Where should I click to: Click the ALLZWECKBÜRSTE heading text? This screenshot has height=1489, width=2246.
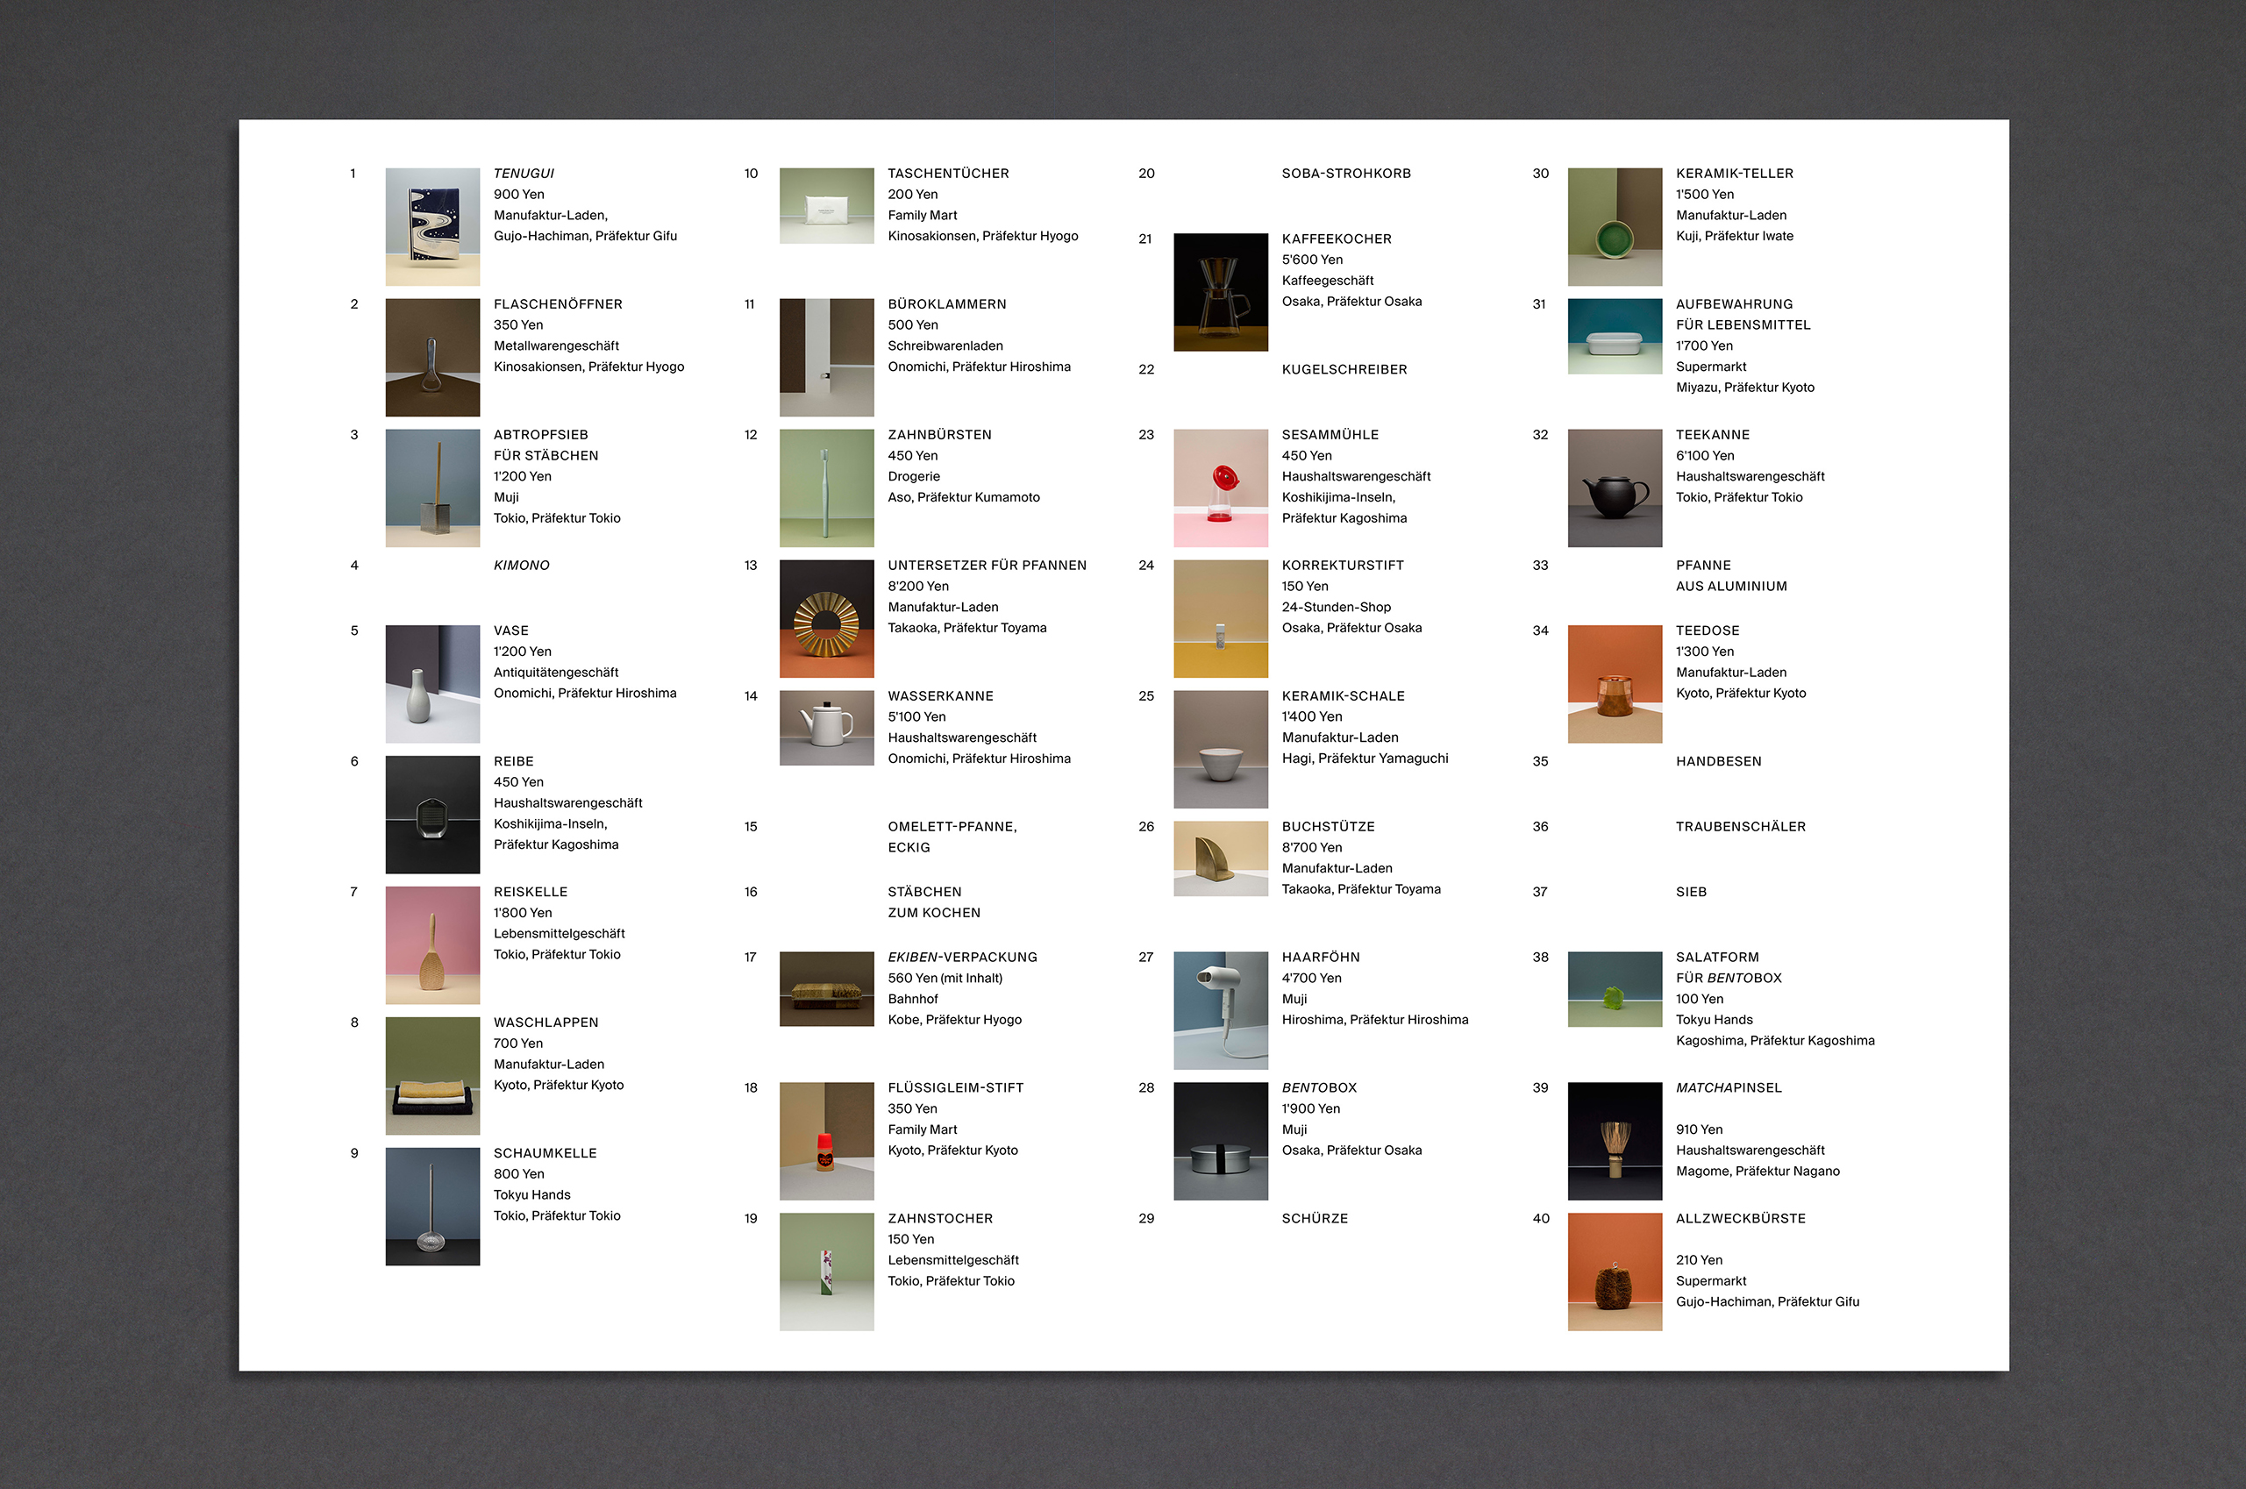point(1740,1218)
